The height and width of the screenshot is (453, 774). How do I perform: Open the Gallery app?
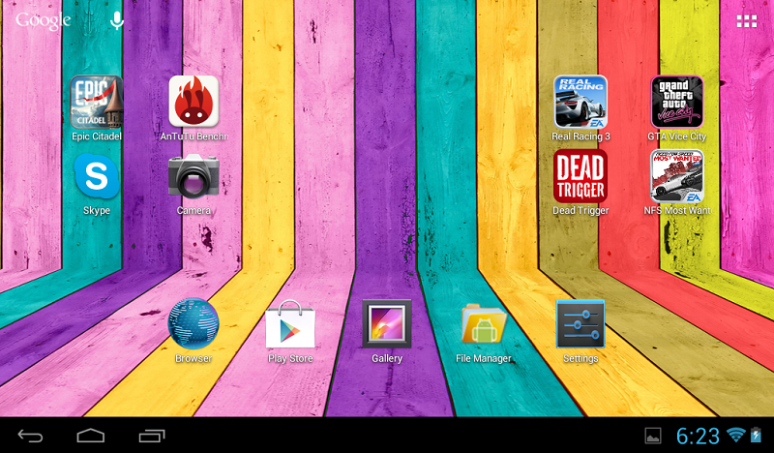point(386,323)
